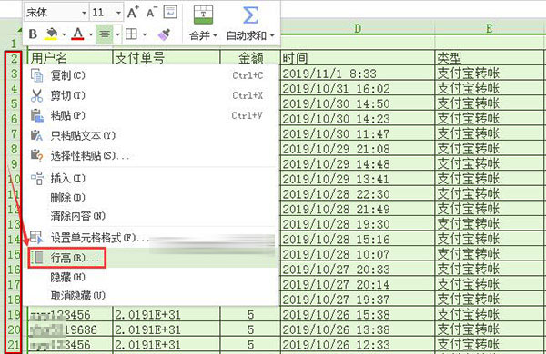Click the 金额 header cell

[x=250, y=57]
